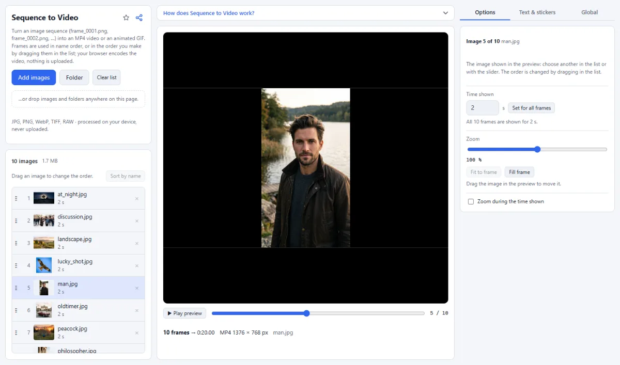Viewport: 620px width, 365px height.
Task: Click the landscape.jpg file name
Action: 74,239
